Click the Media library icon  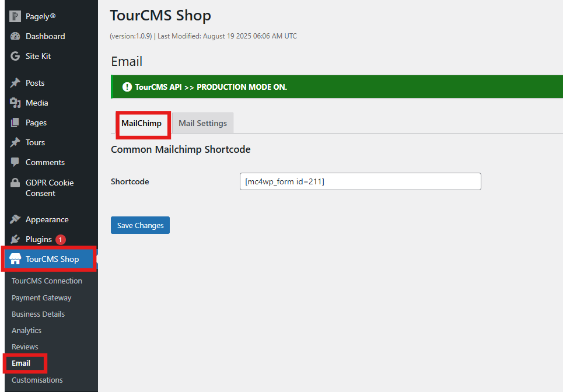(x=15, y=103)
